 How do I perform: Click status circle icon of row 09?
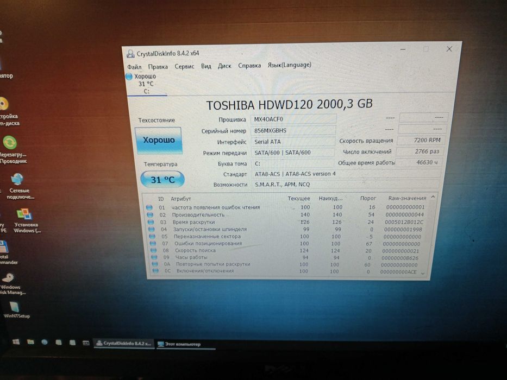[x=154, y=257]
